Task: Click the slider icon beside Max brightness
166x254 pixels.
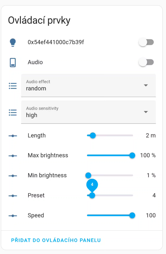Action: click(13, 156)
